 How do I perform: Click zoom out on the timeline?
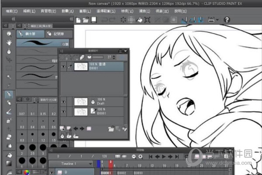134,157
